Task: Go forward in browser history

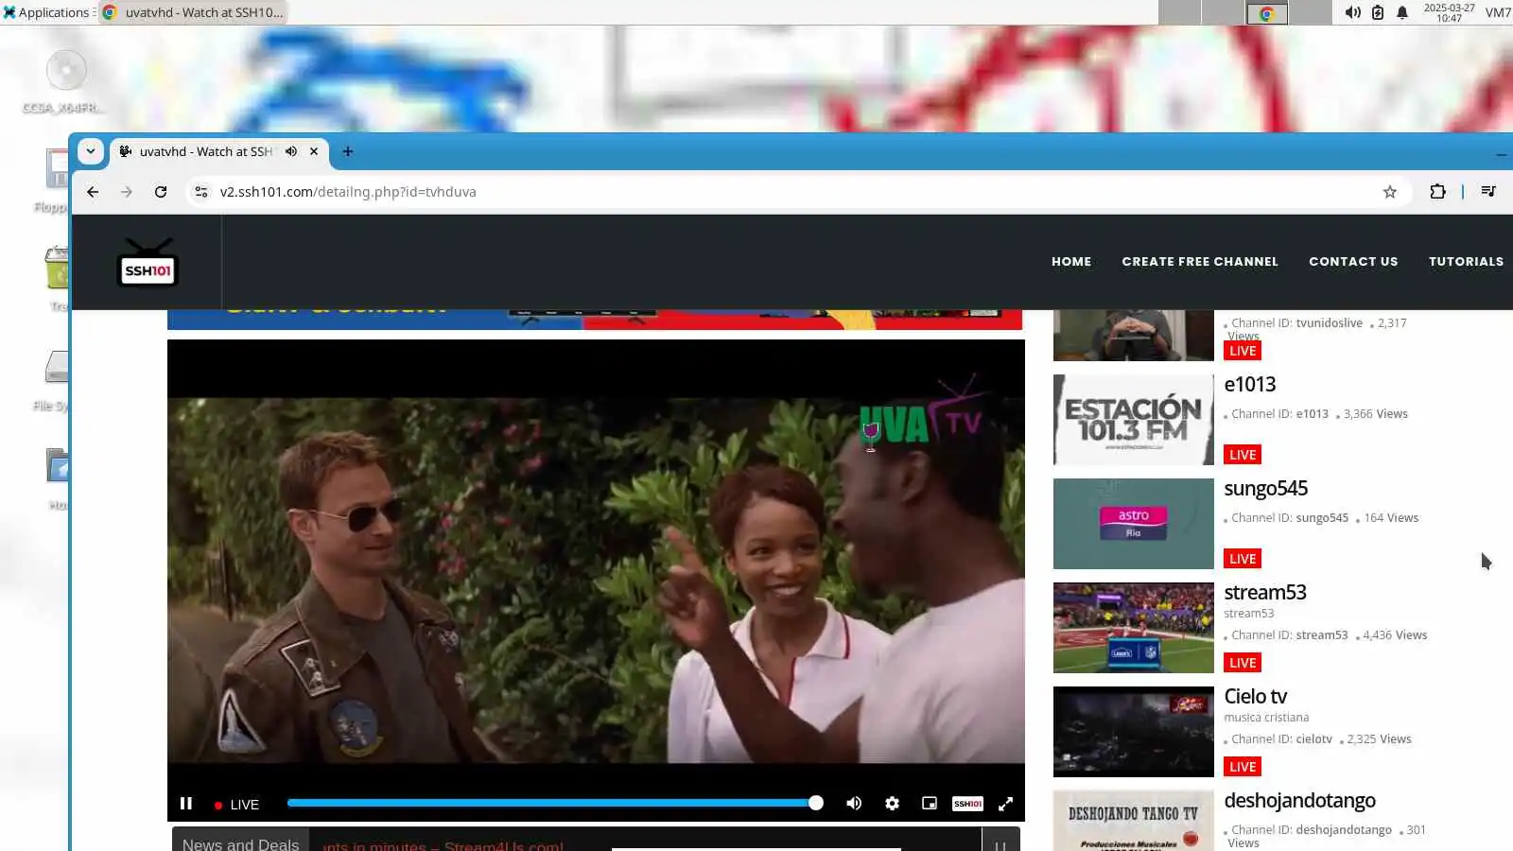Action: (x=127, y=192)
